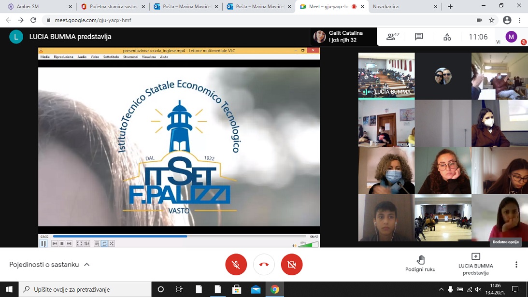Open the VLC Media menu
This screenshot has height=297, width=528.
coord(45,57)
